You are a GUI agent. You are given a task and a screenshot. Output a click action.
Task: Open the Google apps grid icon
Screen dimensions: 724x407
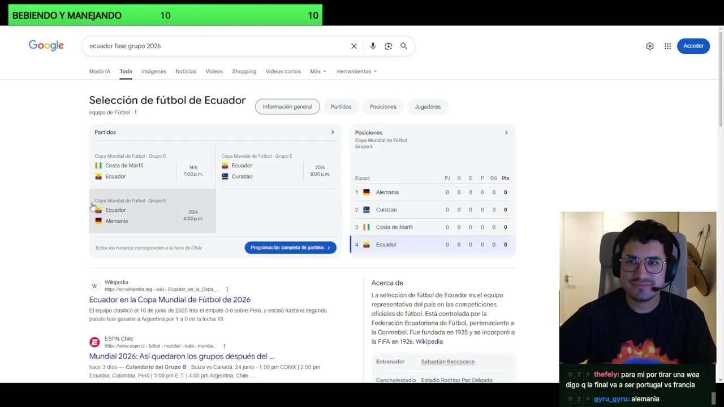point(667,46)
